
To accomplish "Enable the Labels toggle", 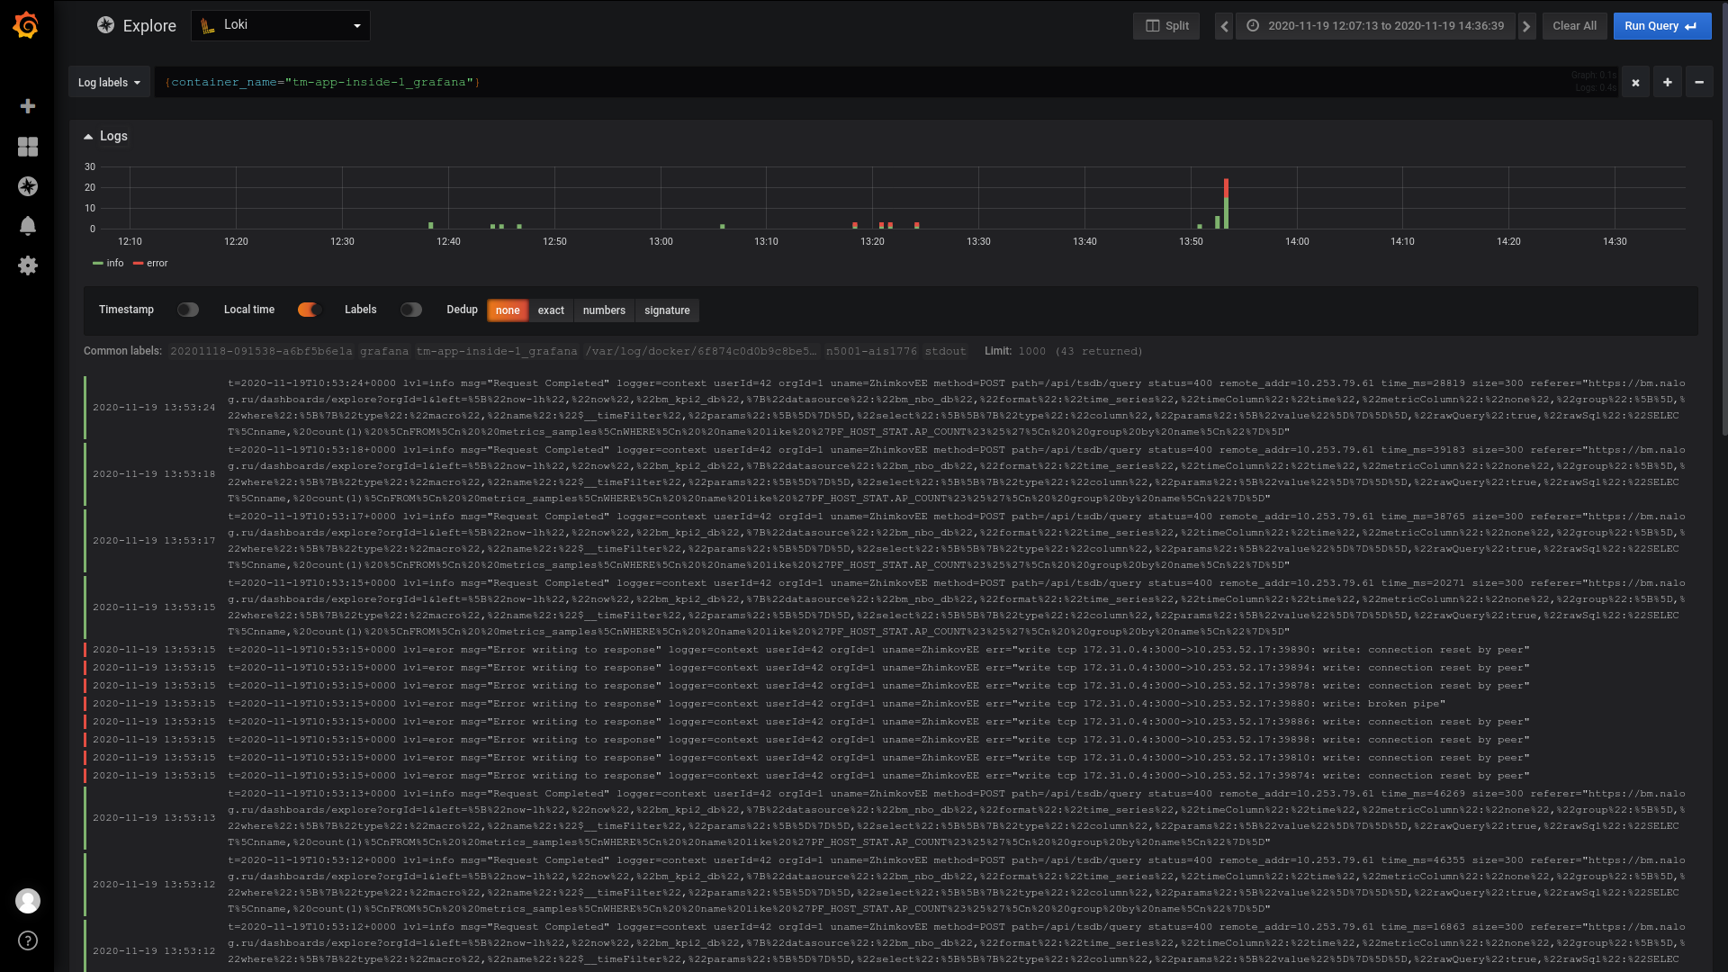I will [411, 310].
